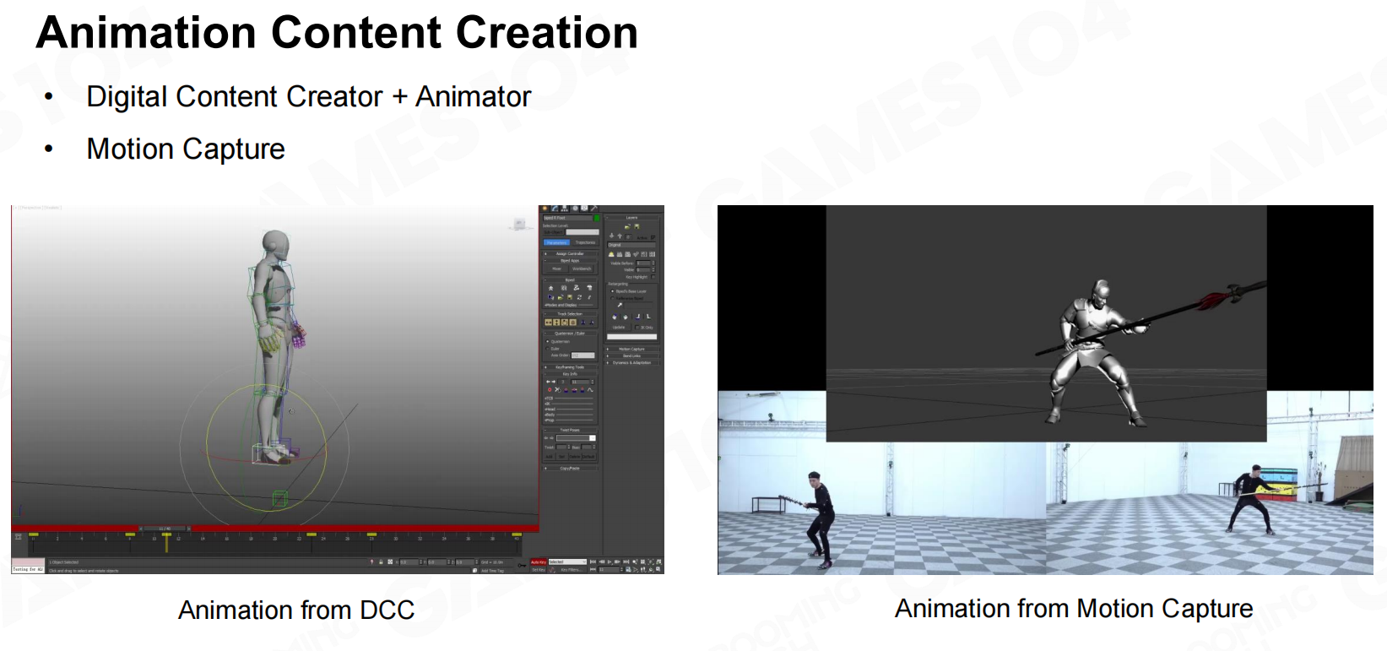Select the Biped's Base Layer radio option
The height and width of the screenshot is (651, 1387).
613,291
